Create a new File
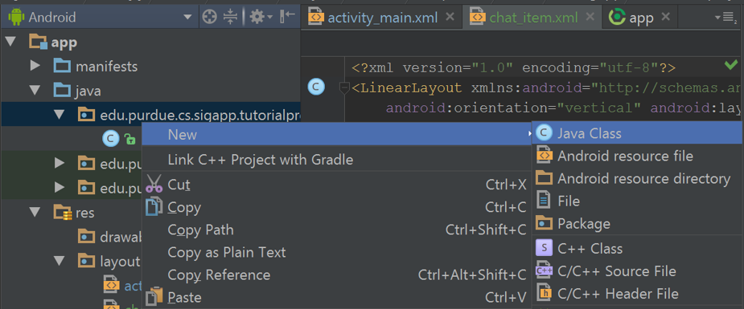The width and height of the screenshot is (744, 309). (x=638, y=201)
